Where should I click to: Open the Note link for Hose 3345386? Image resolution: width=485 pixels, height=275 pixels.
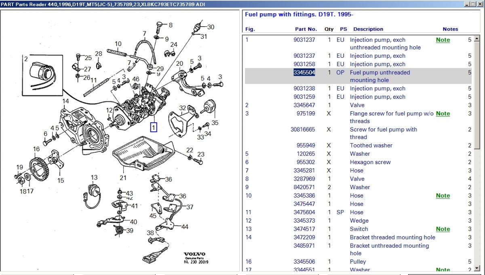(x=443, y=196)
